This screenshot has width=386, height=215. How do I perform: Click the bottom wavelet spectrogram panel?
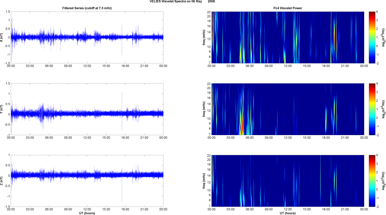click(x=288, y=181)
